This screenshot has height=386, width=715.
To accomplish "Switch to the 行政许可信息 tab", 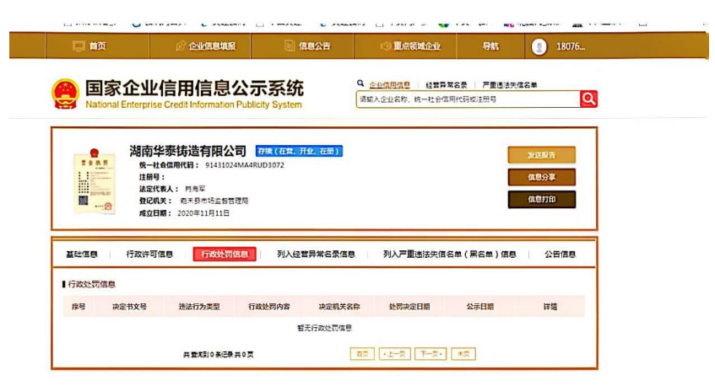I will pyautogui.click(x=149, y=255).
